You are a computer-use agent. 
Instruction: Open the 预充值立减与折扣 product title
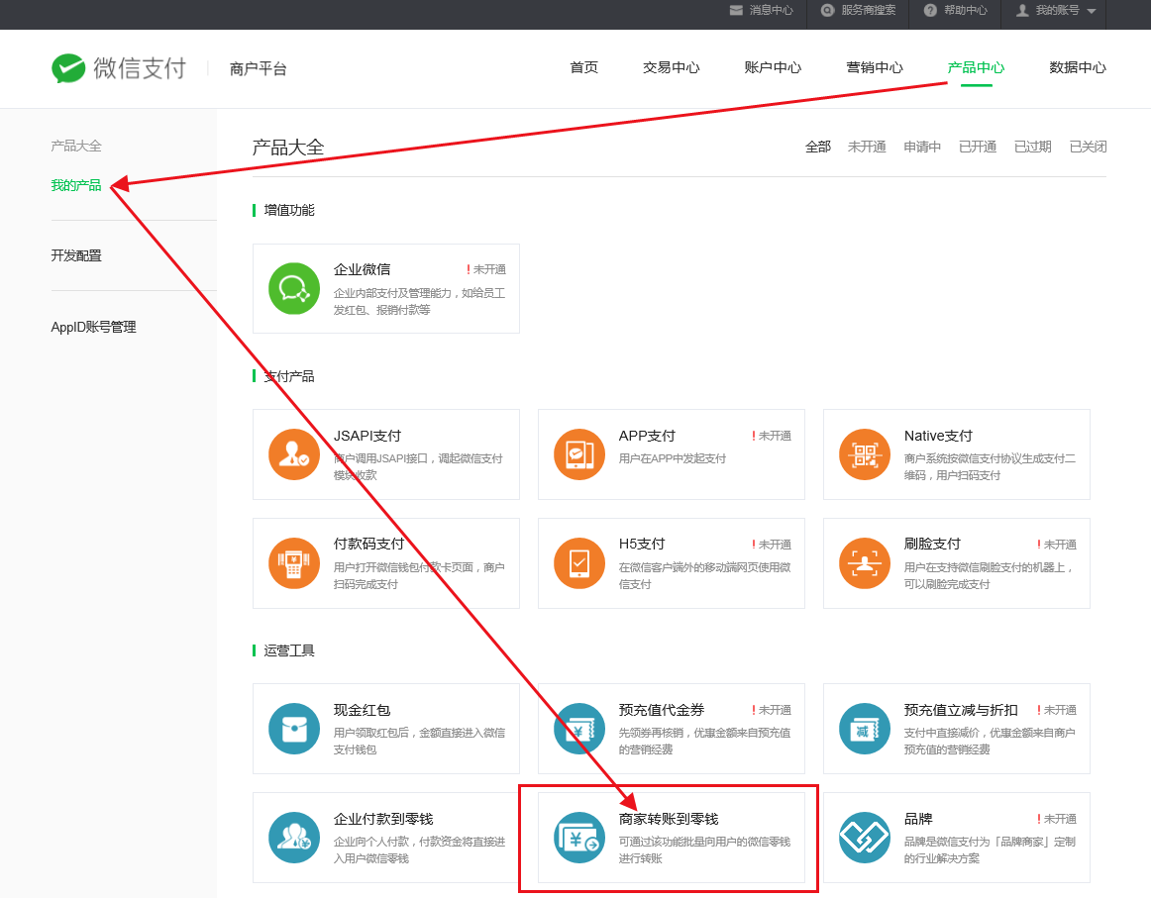[961, 710]
